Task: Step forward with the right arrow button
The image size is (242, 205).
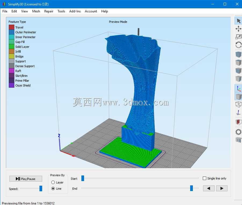Action: pyautogui.click(x=222, y=188)
